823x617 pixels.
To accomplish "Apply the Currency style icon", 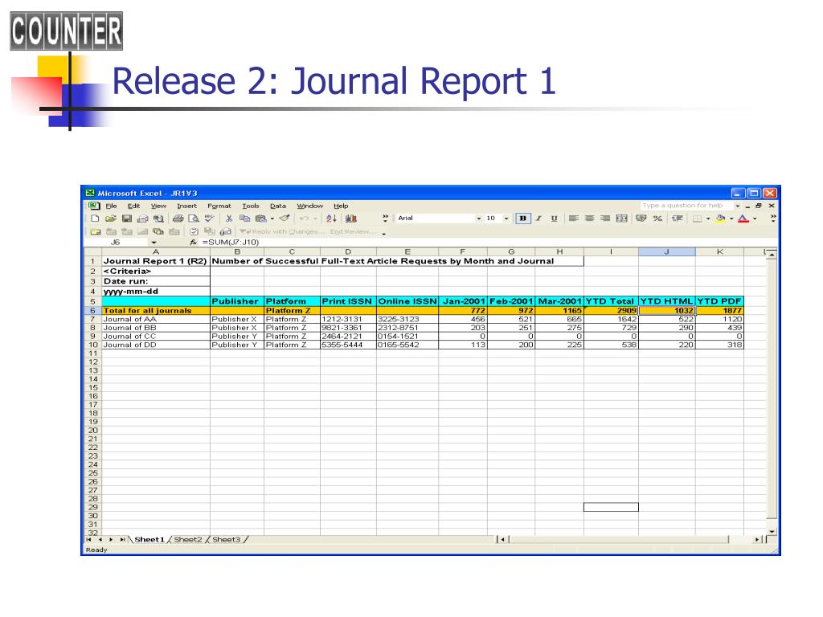I will point(641,219).
